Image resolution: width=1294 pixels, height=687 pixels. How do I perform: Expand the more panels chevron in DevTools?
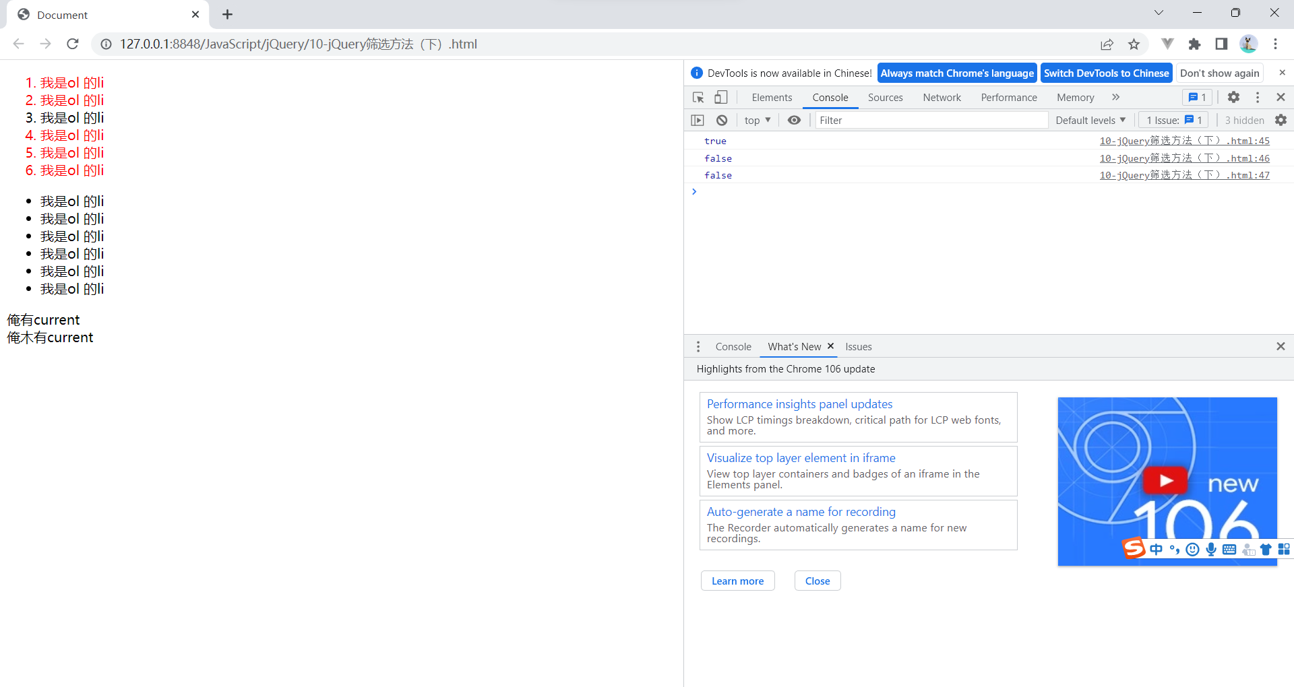click(x=1115, y=97)
